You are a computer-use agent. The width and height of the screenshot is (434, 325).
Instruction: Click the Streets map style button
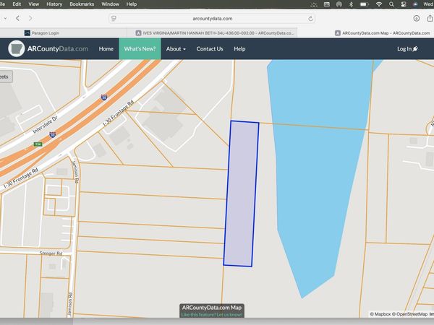click(5, 77)
